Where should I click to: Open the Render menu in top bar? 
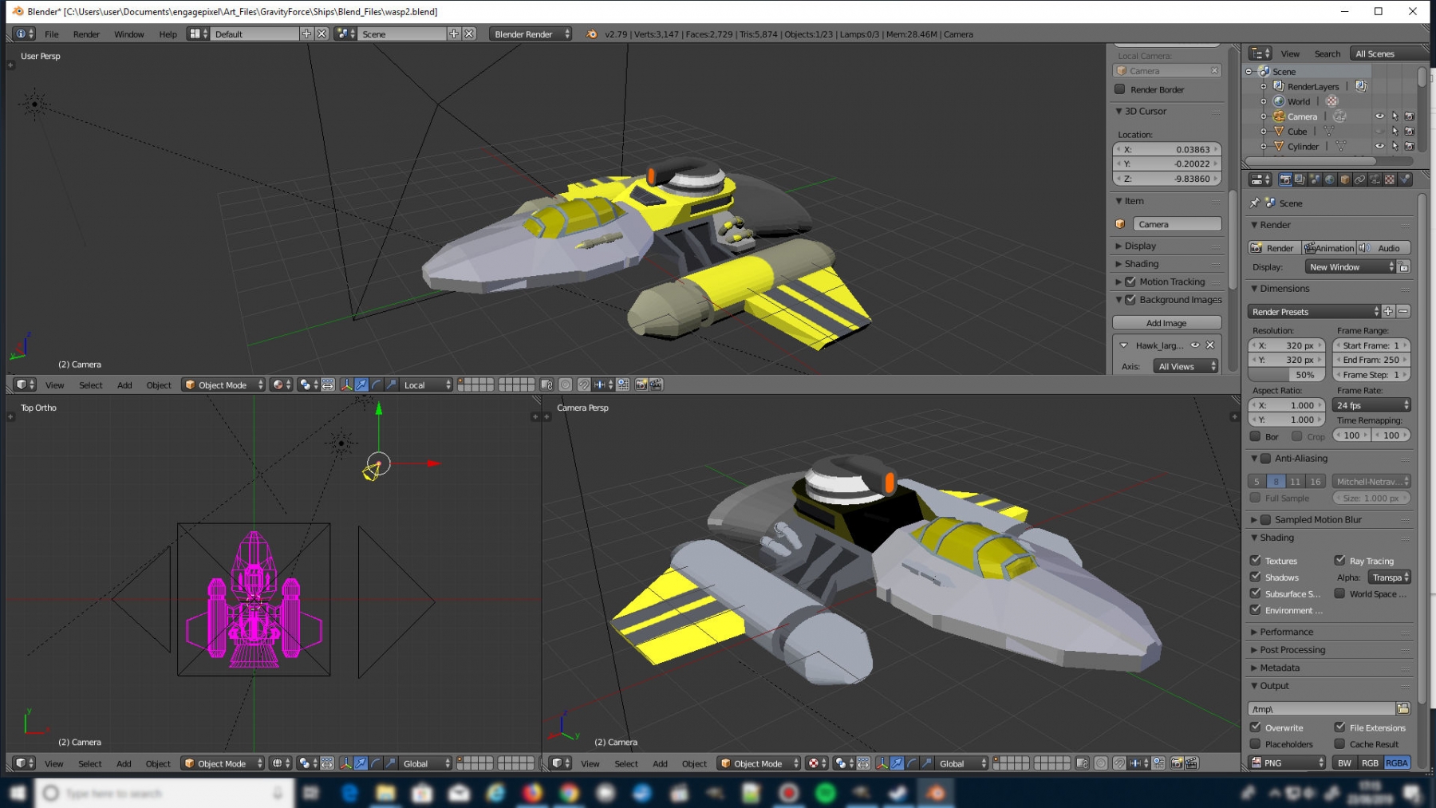coord(86,34)
